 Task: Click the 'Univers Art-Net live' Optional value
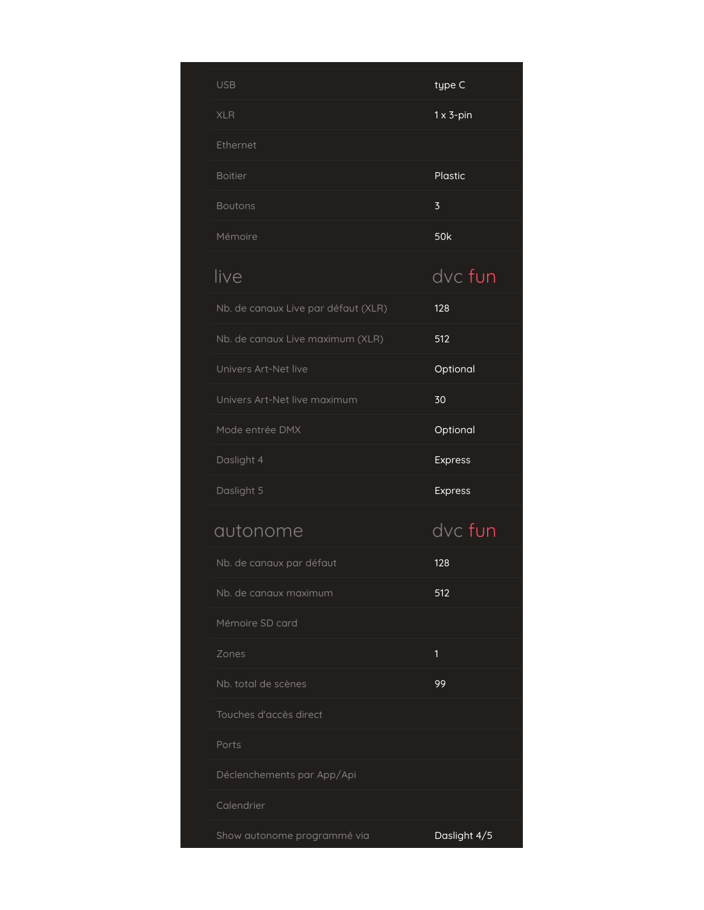coord(454,369)
